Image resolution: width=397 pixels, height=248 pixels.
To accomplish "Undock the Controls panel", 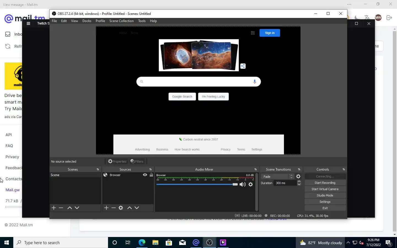I will tap(344, 169).
